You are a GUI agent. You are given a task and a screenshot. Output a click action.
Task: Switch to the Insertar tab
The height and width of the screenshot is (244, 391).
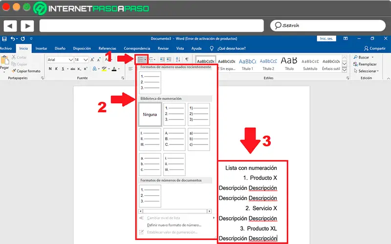(41, 48)
